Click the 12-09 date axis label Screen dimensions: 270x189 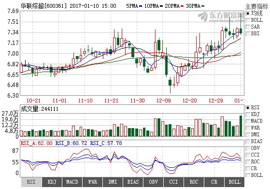[x=164, y=101]
